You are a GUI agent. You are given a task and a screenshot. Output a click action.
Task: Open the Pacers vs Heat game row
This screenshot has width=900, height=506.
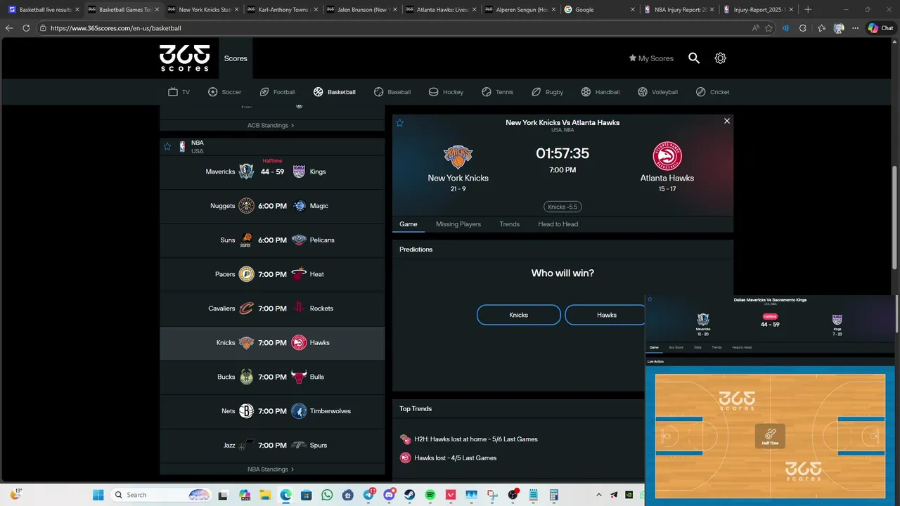(272, 274)
